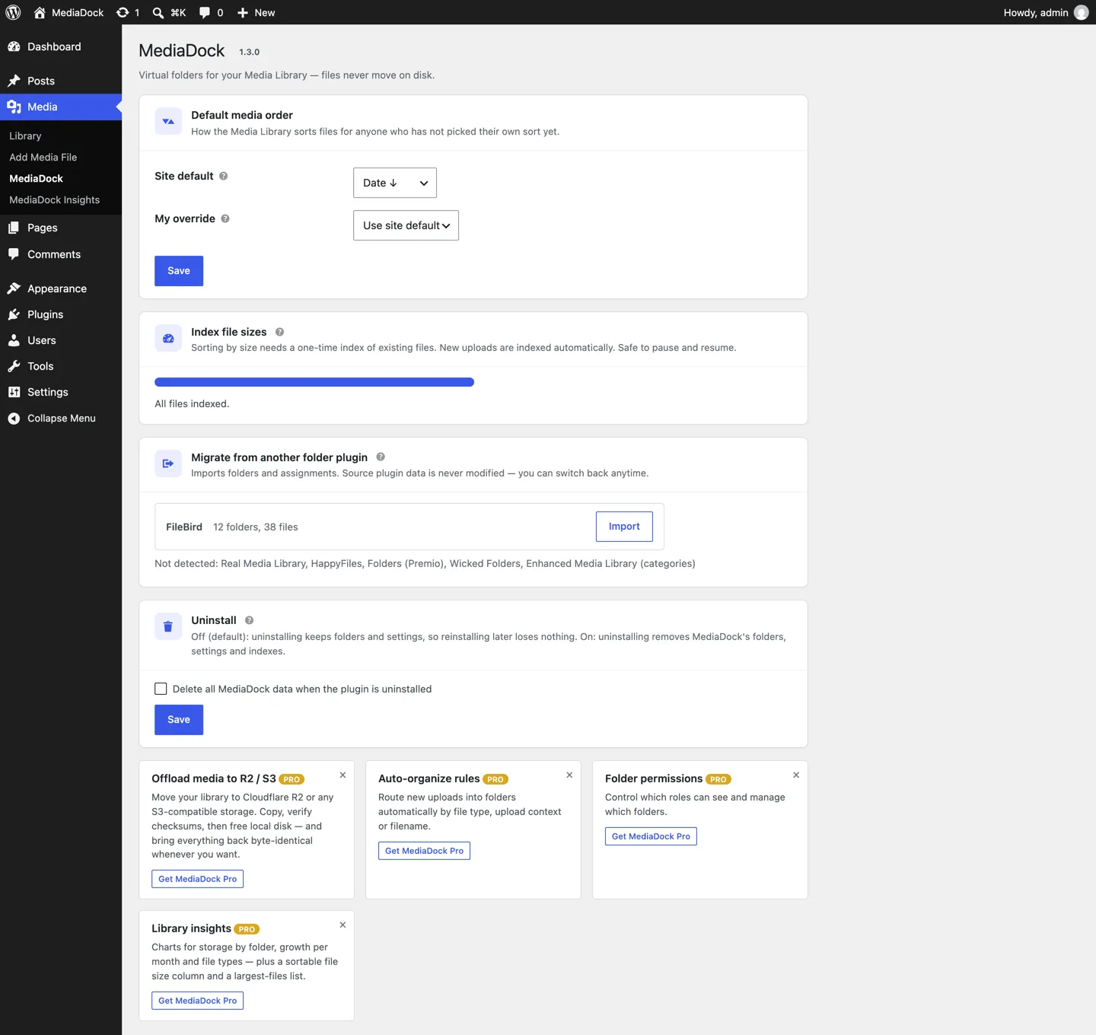Show help for Index file sizes
Screen dimensions: 1096x1035
[x=279, y=332]
